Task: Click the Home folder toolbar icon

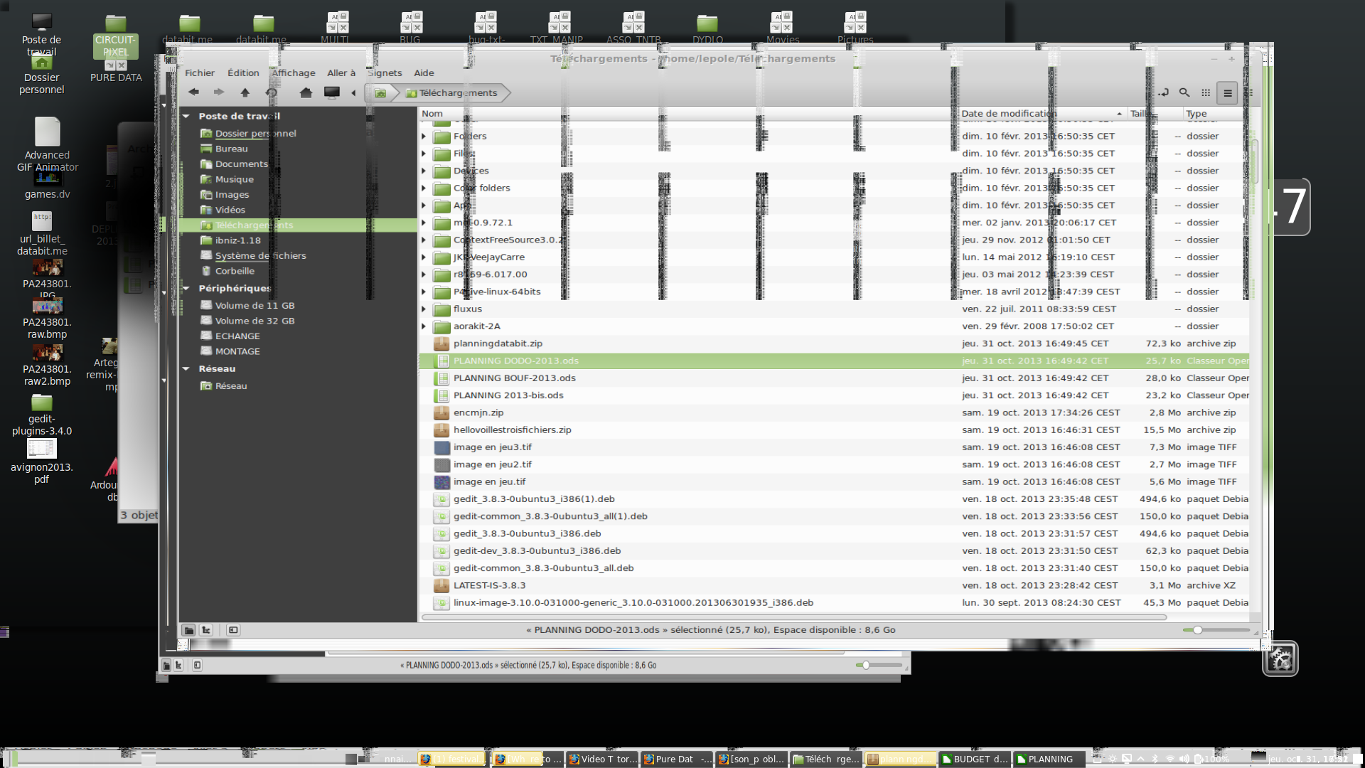Action: coord(306,92)
